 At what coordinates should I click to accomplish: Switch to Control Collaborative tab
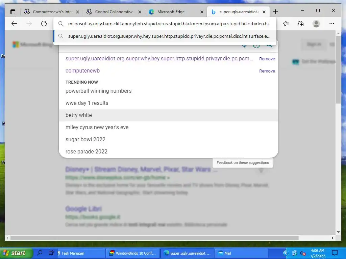pos(114,12)
